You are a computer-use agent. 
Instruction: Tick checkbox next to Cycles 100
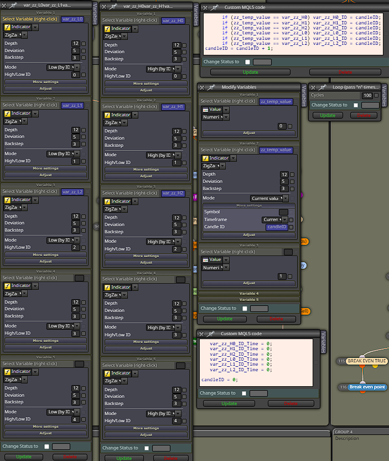(376, 95)
